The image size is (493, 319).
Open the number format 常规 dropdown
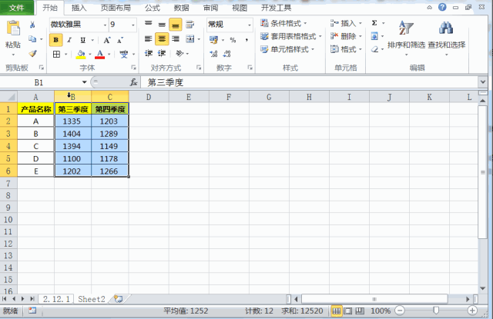click(x=250, y=25)
